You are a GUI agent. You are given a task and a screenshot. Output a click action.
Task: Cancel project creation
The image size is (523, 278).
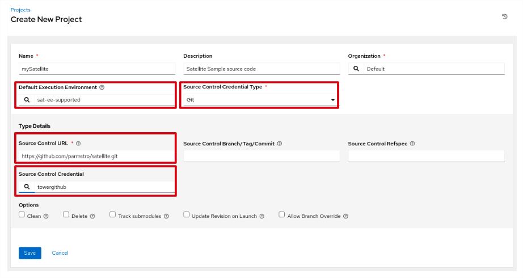pyautogui.click(x=60, y=253)
